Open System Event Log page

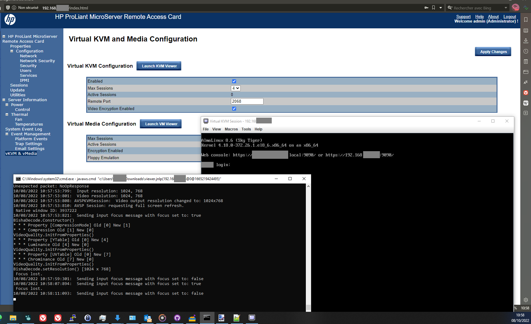(24, 129)
